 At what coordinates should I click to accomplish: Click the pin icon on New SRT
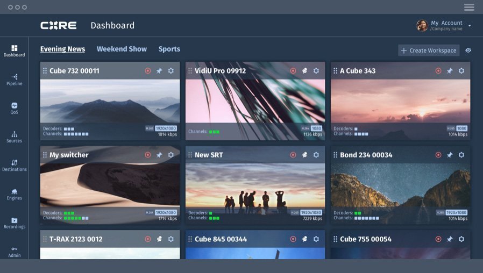click(x=304, y=155)
